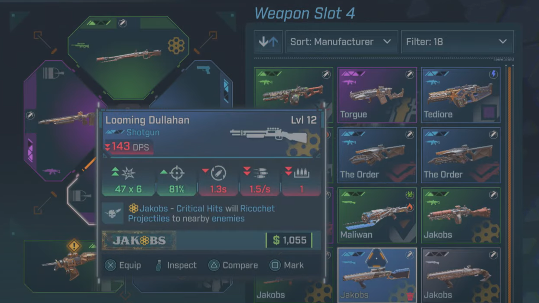Click the sort direction arrows button
The height and width of the screenshot is (303, 539).
[x=268, y=42]
